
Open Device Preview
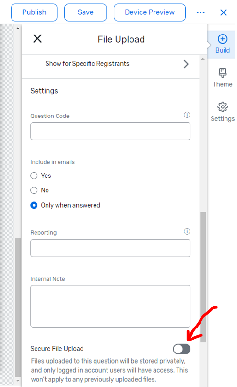150,12
